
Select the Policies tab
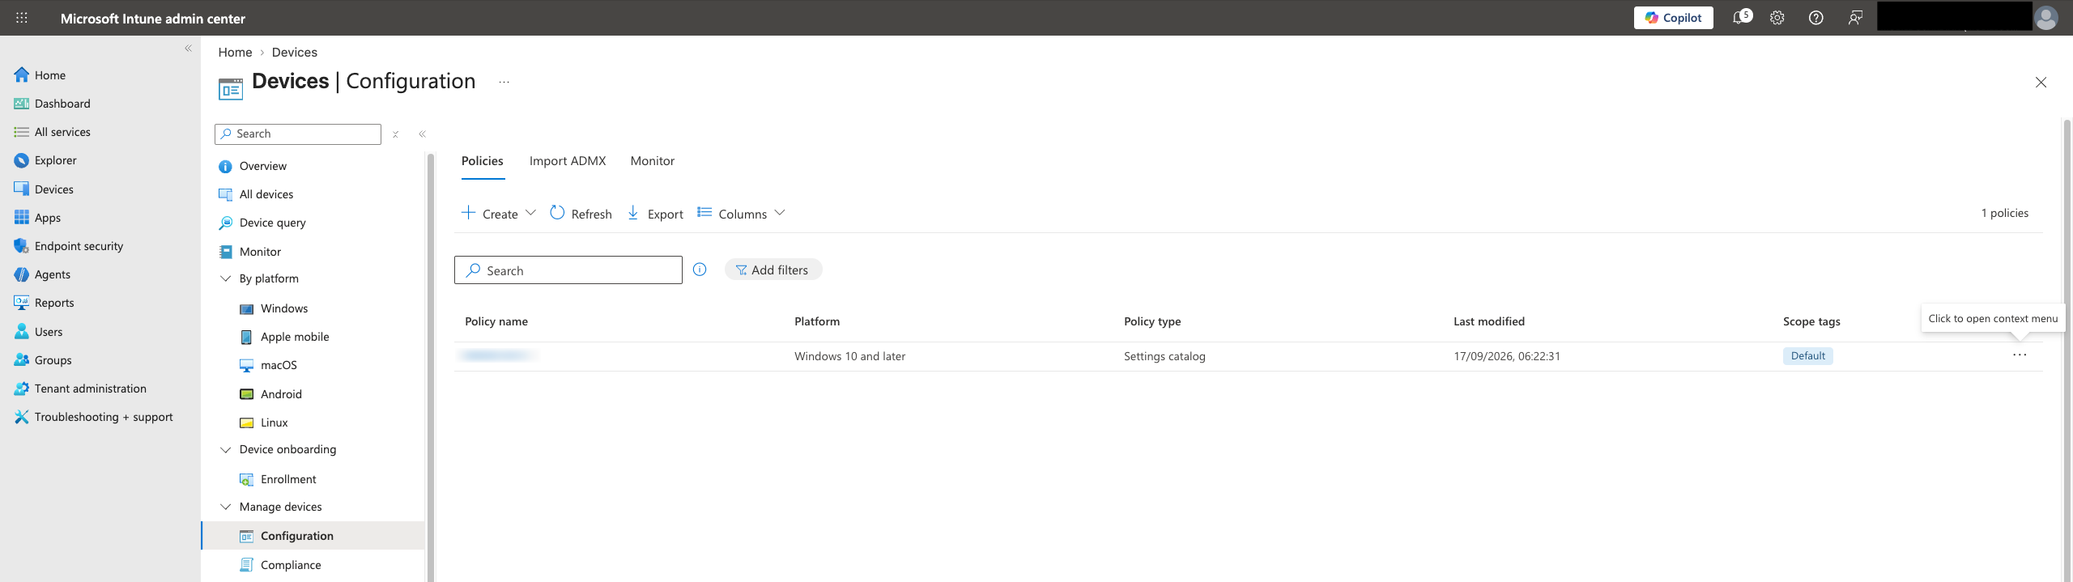click(x=483, y=161)
